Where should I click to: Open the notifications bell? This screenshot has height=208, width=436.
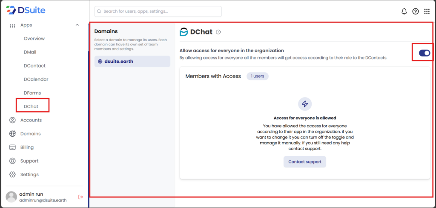pos(404,11)
